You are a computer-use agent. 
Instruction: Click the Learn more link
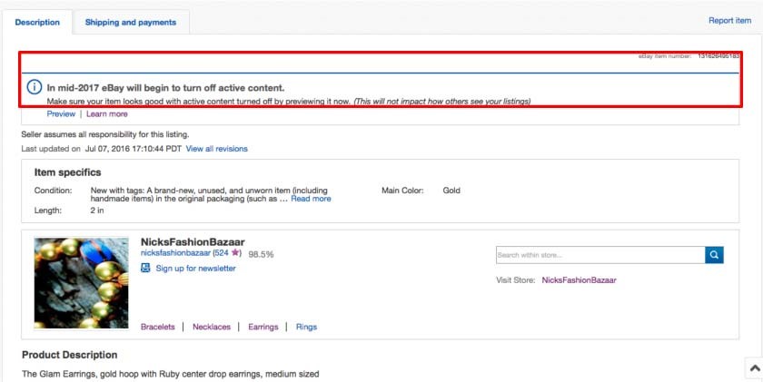tap(107, 113)
